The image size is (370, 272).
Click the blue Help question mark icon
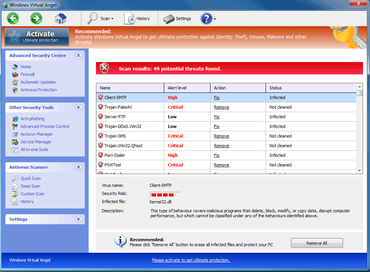coord(206,18)
